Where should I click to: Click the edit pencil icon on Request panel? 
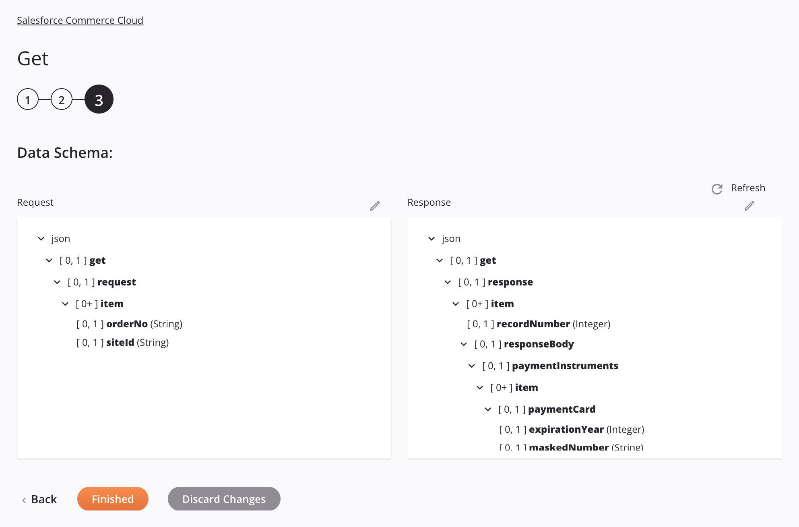375,205
